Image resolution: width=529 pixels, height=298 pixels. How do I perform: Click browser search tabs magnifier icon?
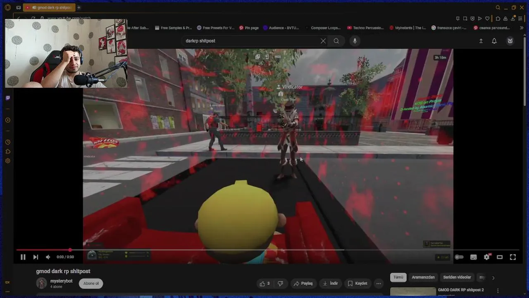498,7
